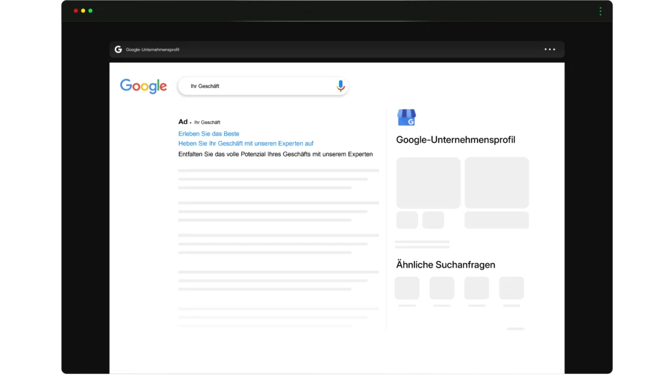Open the 'Erleben Sie das Beste' ad link

209,132
